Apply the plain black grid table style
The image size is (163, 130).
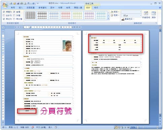[30, 15]
